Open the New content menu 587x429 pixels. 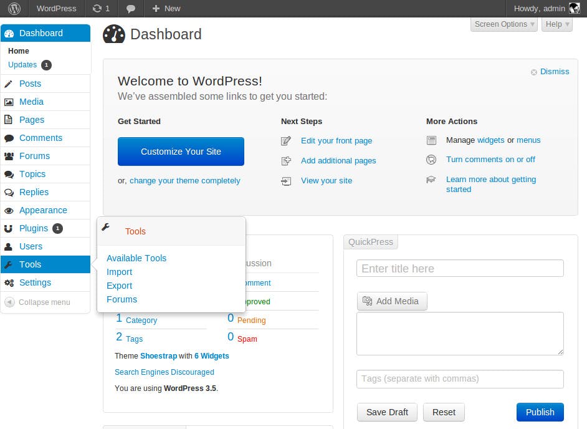166,8
